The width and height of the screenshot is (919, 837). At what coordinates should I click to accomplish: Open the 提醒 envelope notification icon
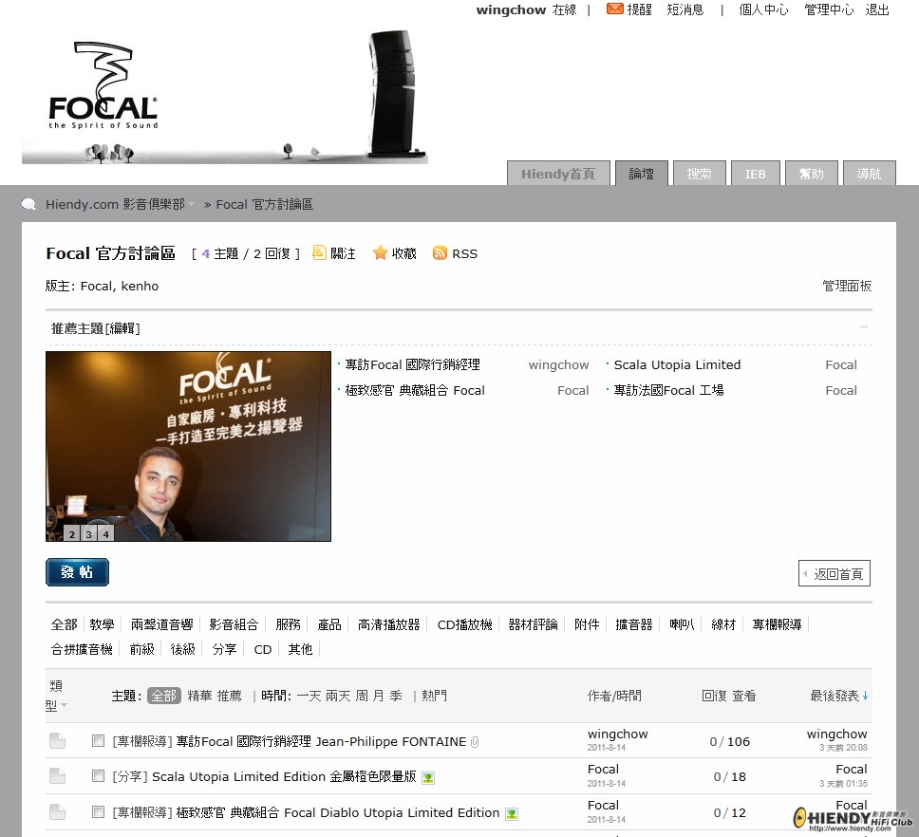coord(615,9)
